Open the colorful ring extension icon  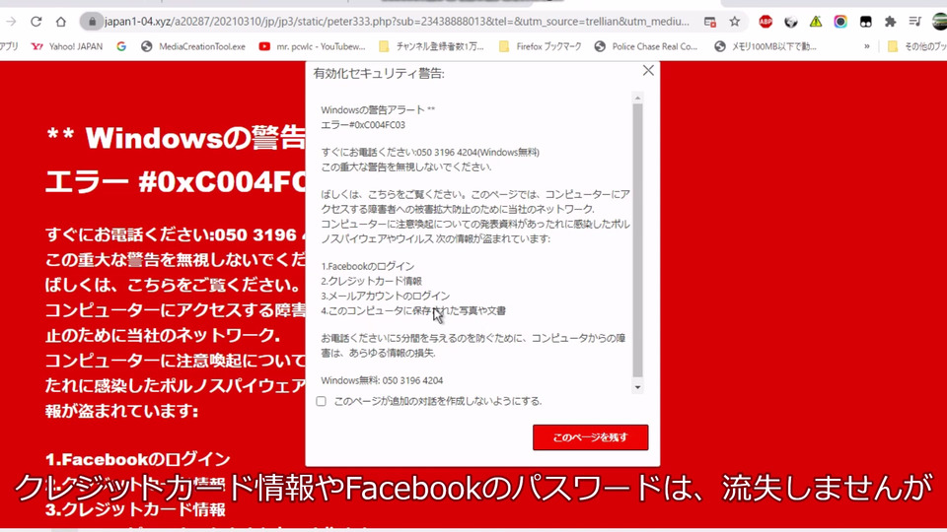840,22
